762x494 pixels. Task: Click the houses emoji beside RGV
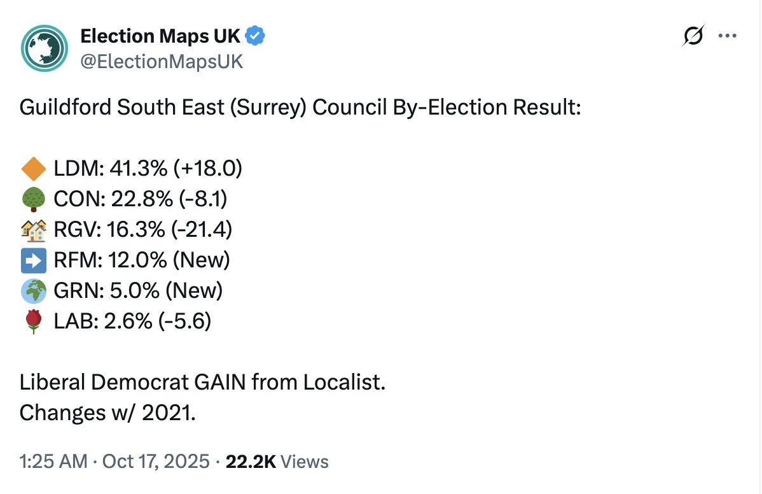(33, 230)
